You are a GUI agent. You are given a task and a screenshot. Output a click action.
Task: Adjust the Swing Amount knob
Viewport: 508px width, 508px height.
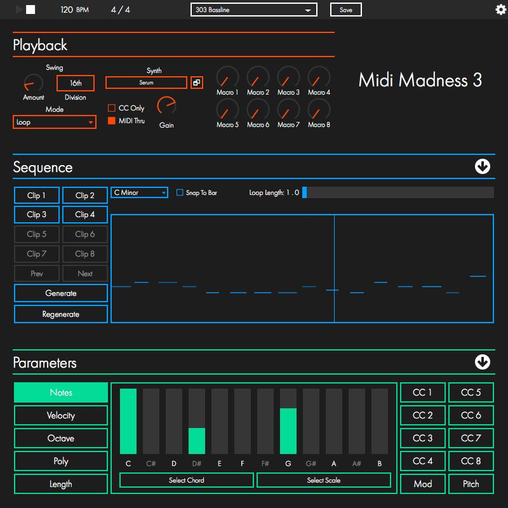(33, 84)
